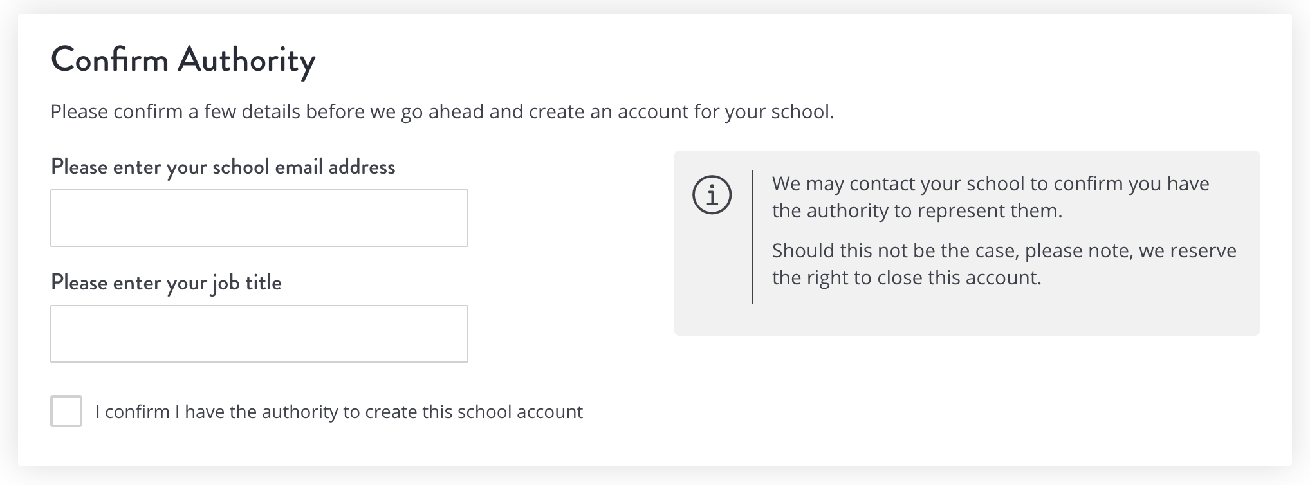This screenshot has height=485, width=1310.
Task: Click the vertical divider line beside the info icon
Action: 752,237
